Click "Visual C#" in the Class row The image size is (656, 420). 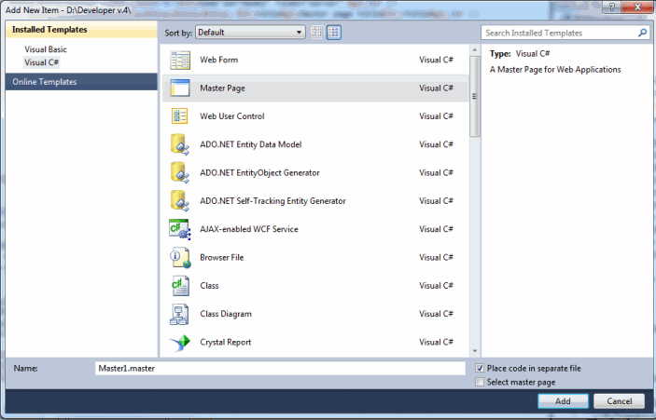point(437,286)
